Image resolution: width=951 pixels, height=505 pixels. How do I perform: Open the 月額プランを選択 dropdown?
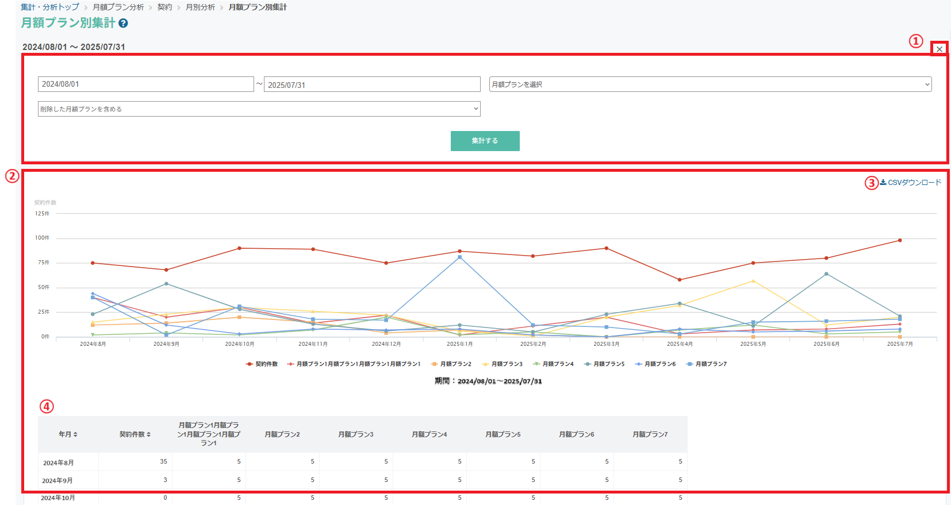tap(710, 84)
